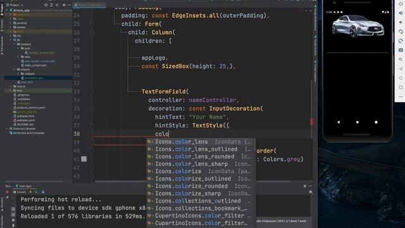Open emulator extended controls (three dots)
This screenshot has width=405, height=228.
point(401,97)
